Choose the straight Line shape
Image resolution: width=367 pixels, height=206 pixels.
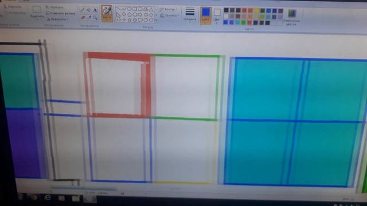119,9
